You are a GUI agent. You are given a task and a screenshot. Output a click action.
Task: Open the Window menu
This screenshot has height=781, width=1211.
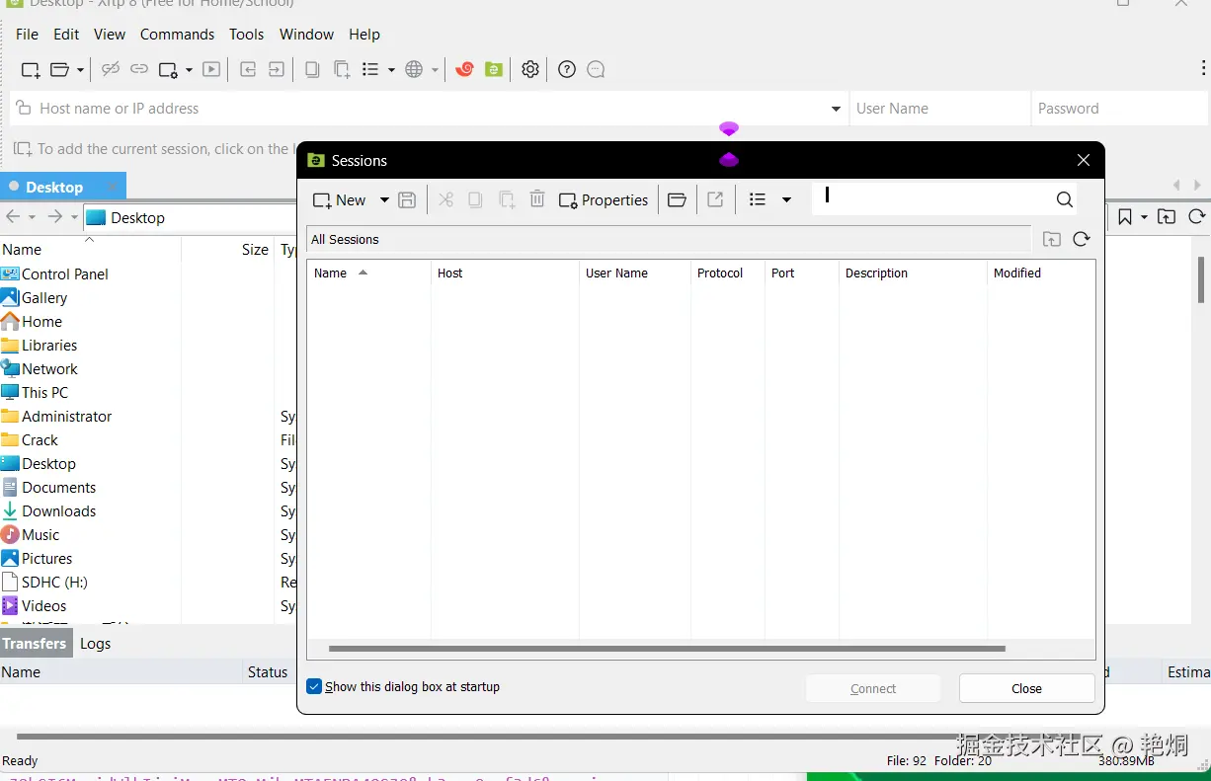click(x=306, y=34)
